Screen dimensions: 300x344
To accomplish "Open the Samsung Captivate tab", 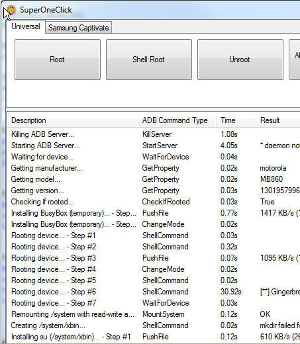I will tap(79, 28).
